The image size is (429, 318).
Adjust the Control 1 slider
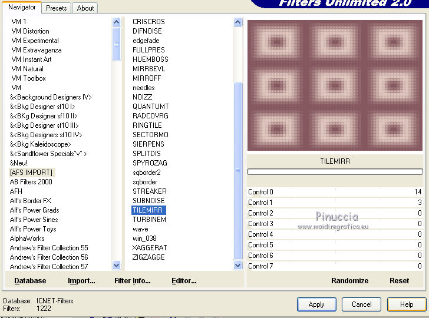point(335,203)
